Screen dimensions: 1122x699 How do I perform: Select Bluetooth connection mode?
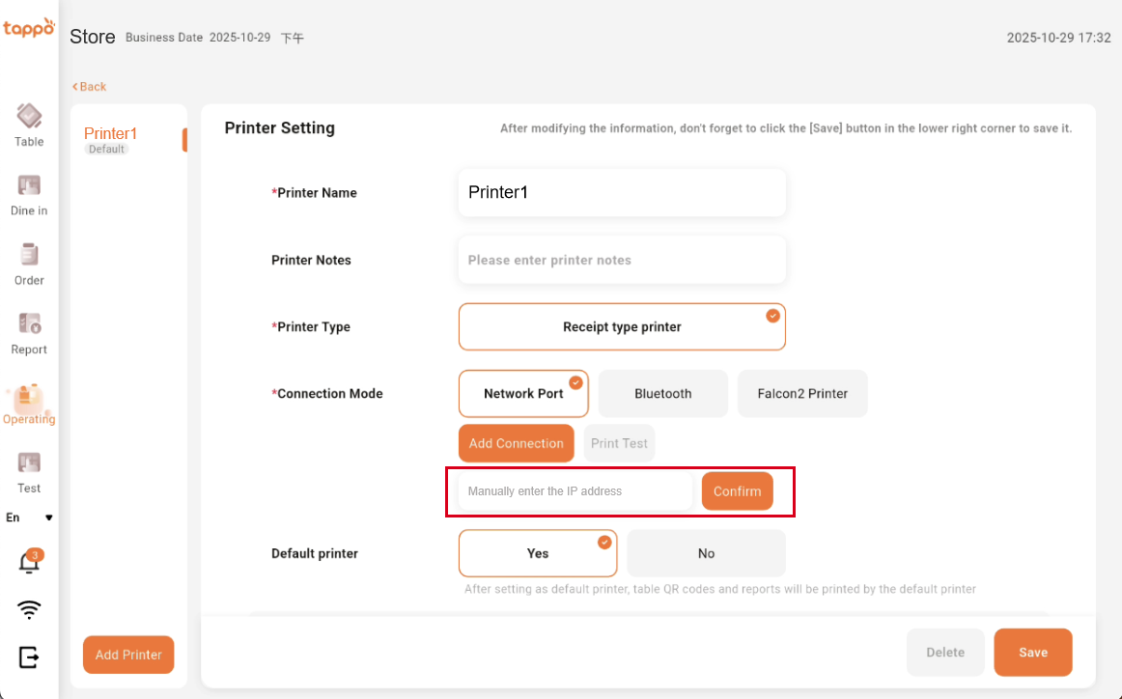[x=662, y=394]
